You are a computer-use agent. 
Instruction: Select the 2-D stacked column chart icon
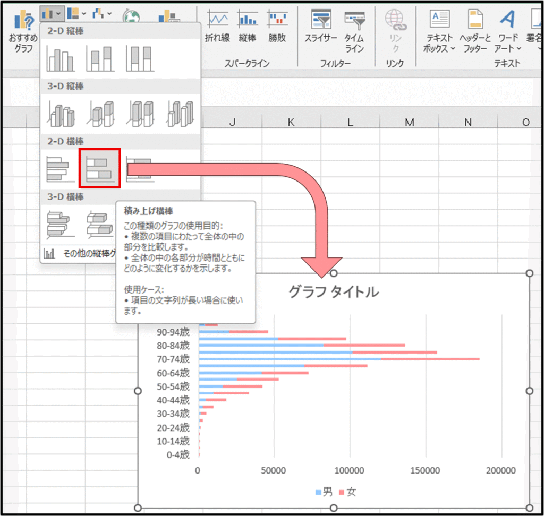pos(100,58)
